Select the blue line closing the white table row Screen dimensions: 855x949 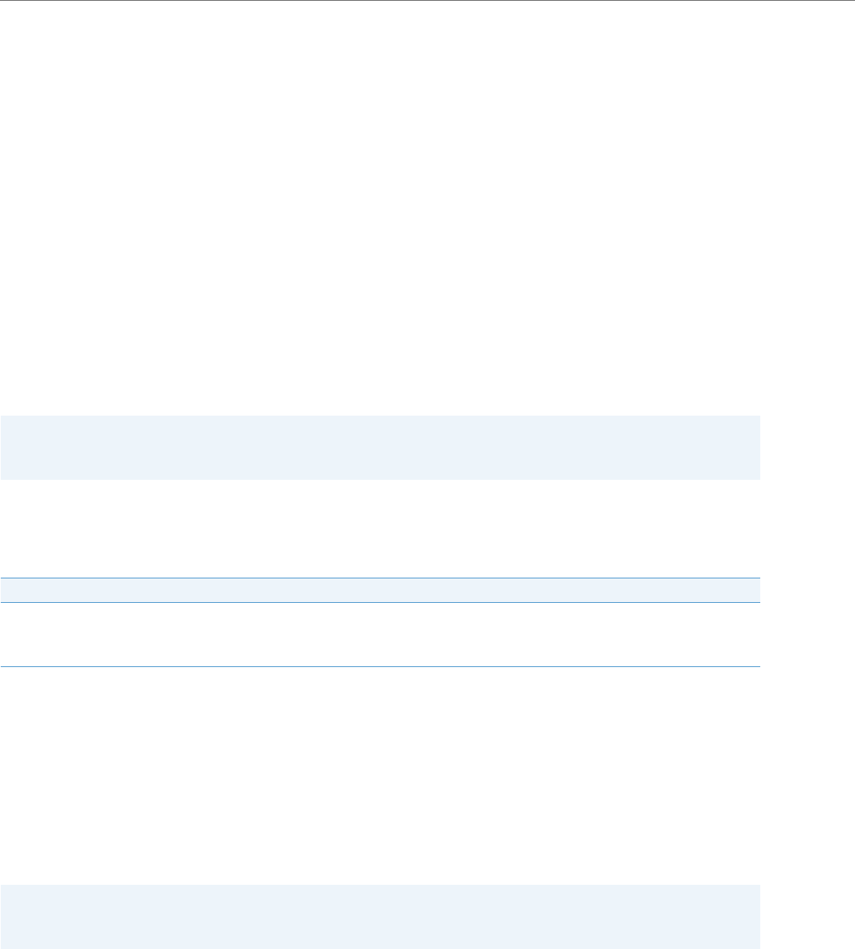[x=381, y=667]
